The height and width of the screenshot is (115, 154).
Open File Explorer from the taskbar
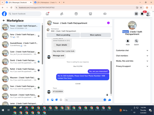[15, 108]
